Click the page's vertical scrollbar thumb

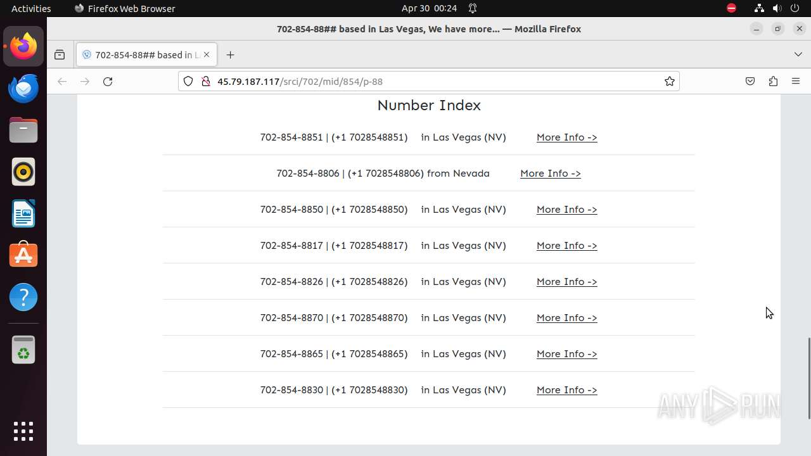point(808,378)
